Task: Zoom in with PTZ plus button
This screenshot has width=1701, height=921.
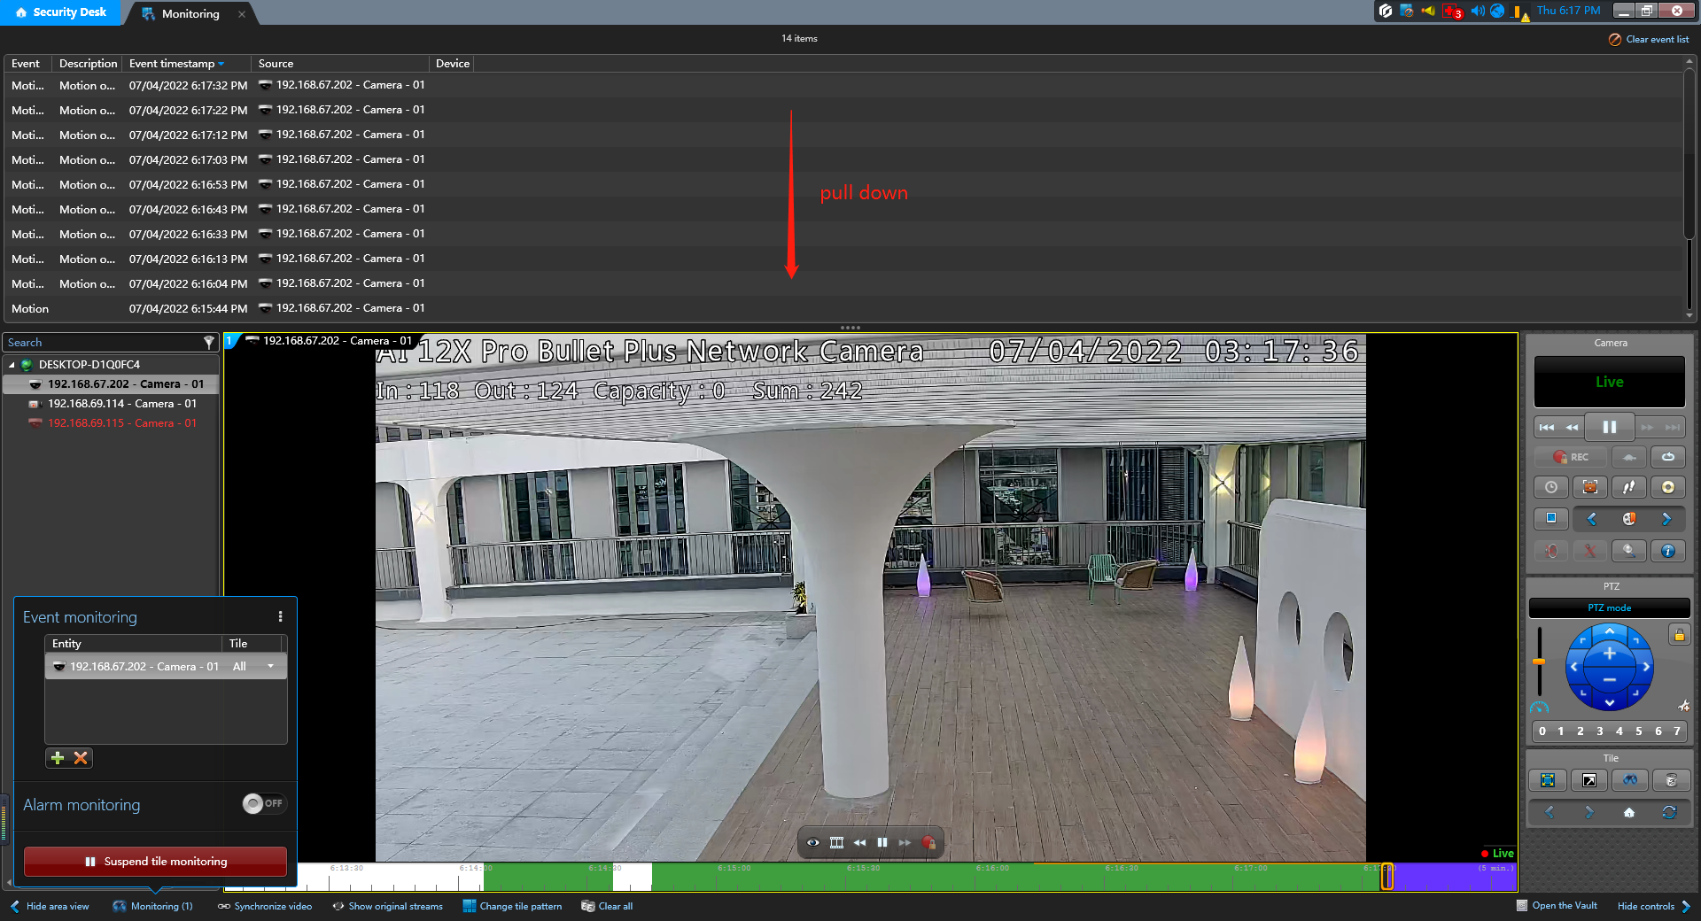Action: [1610, 654]
